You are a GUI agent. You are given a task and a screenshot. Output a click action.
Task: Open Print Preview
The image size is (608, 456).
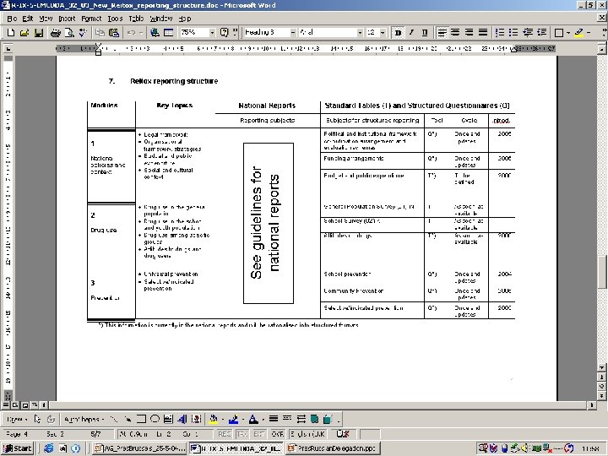pos(69,33)
